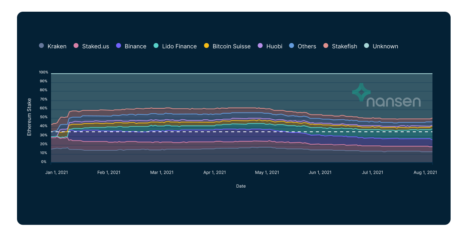Screen dimensions: 468x236
Task: Click the May 1, 2021 axis label
Action: [x=267, y=172]
